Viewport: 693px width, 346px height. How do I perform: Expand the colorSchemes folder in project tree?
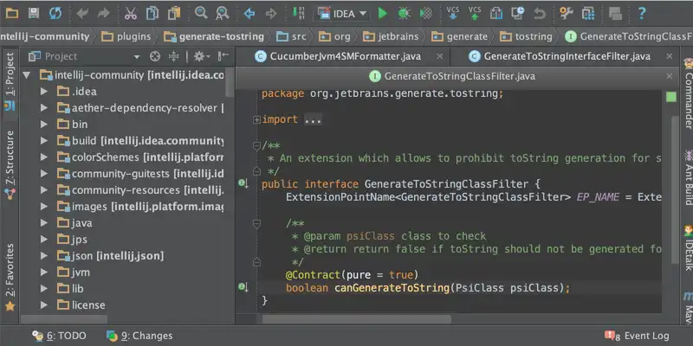(x=44, y=157)
